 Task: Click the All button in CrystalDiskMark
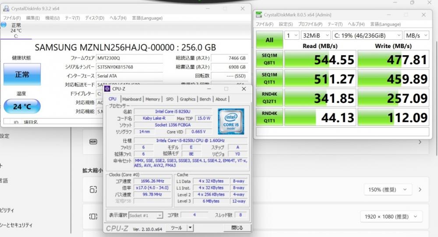269,40
